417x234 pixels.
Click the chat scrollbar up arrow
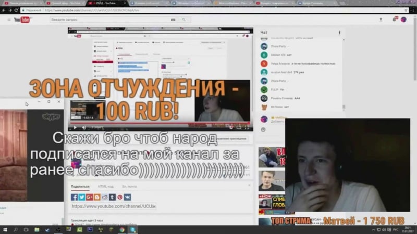coord(344,40)
